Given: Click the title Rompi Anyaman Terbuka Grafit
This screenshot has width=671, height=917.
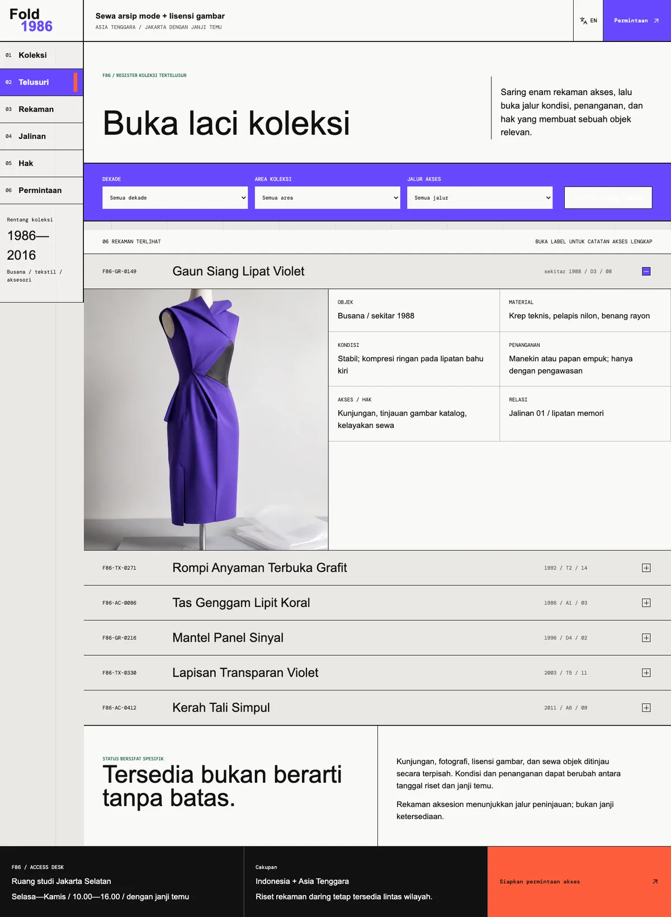Looking at the screenshot, I should pos(259,568).
